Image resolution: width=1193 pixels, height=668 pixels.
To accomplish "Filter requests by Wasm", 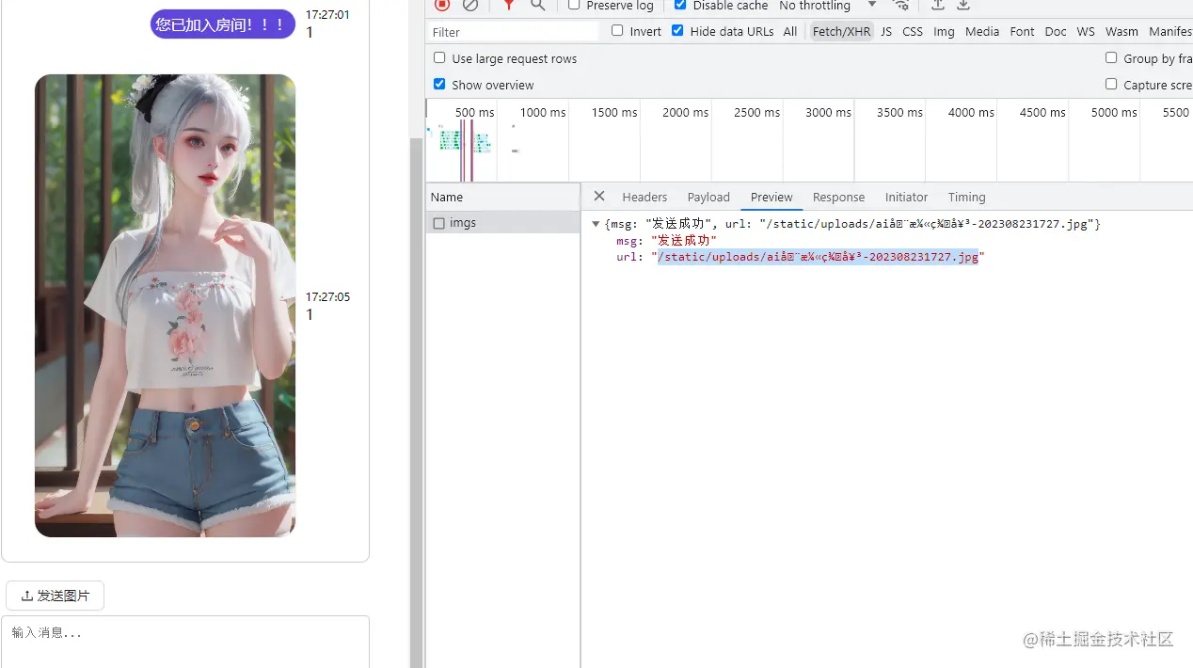I will point(1121,32).
